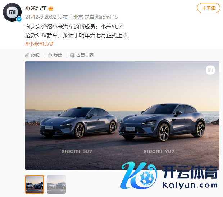Click the Xiaomi Auto profile avatar
Viewport: 223px width, 197px height.
(x=12, y=12)
